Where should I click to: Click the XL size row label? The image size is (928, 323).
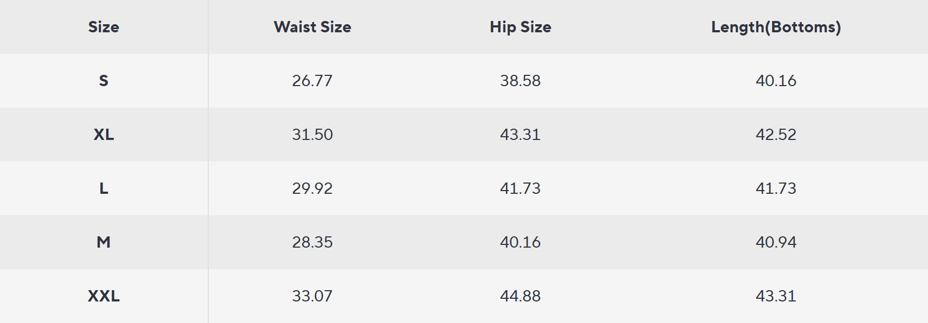(x=104, y=135)
